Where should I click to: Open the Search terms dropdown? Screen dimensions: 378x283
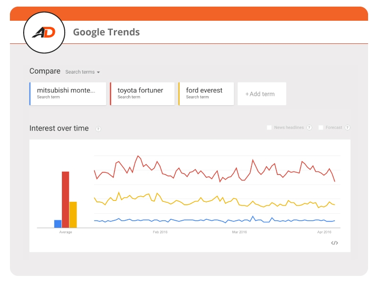82,72
